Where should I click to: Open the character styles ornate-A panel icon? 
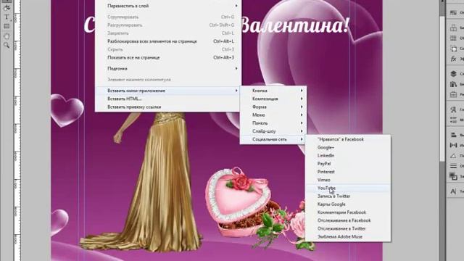tap(453, 109)
